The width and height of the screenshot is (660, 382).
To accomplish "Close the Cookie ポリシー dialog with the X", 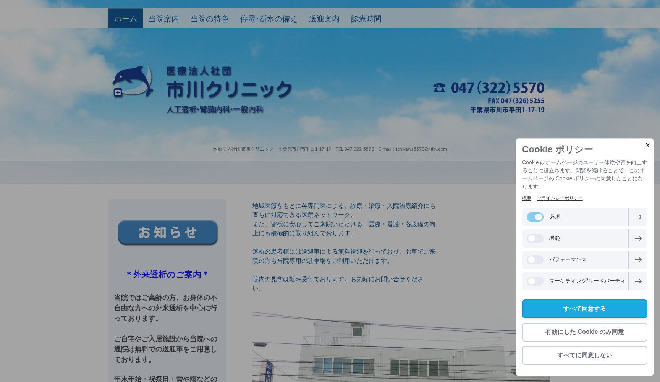I will pyautogui.click(x=647, y=146).
